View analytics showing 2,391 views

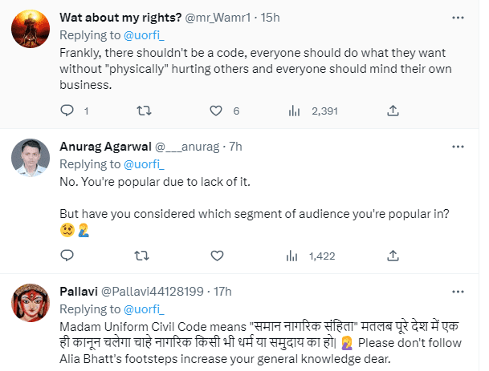click(294, 110)
